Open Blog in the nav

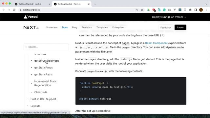[74, 28]
